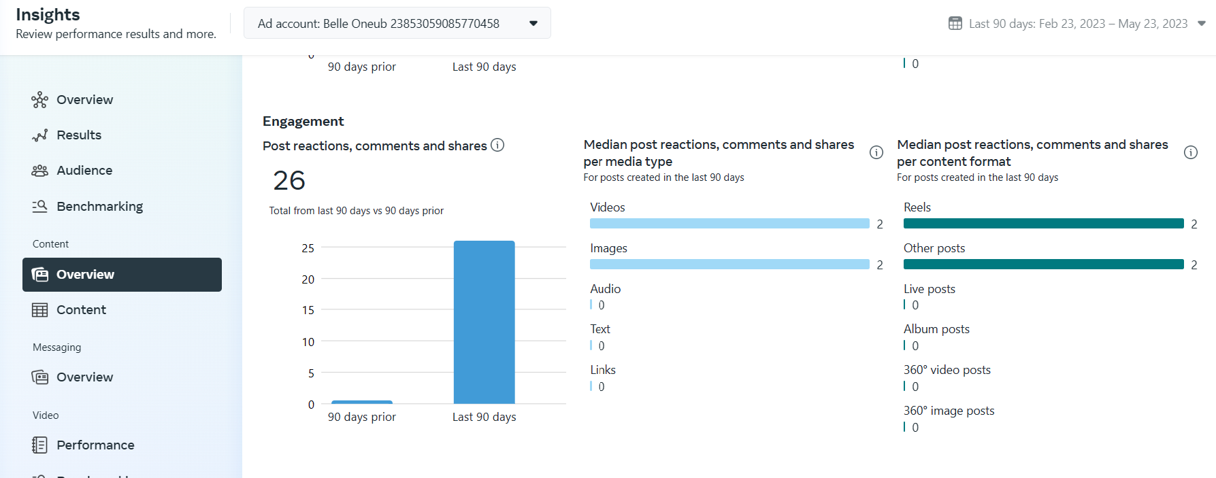Screen dimensions: 1216x478
Task: Click the Overview network icon in sidebar
Action: pyautogui.click(x=39, y=100)
